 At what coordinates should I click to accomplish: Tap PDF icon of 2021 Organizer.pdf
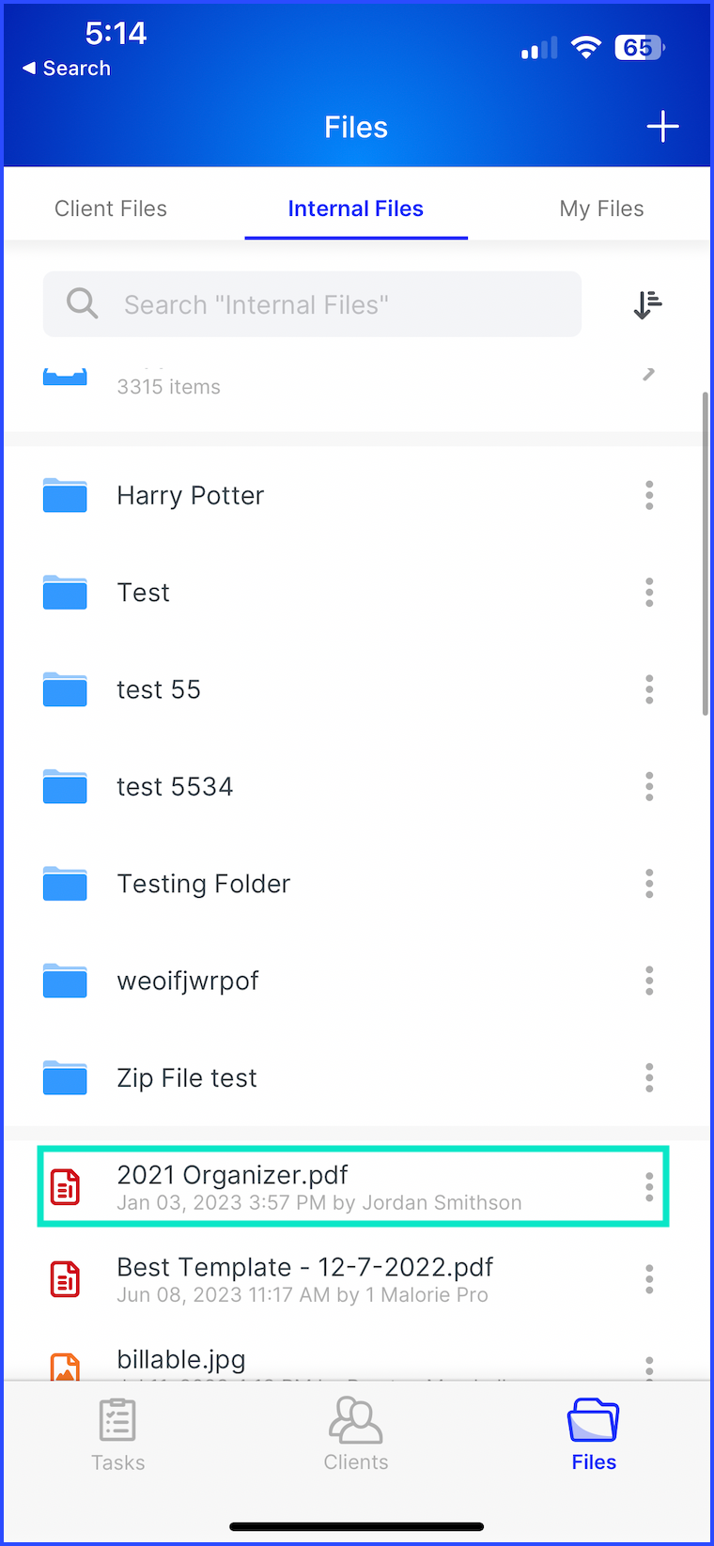click(x=65, y=1187)
